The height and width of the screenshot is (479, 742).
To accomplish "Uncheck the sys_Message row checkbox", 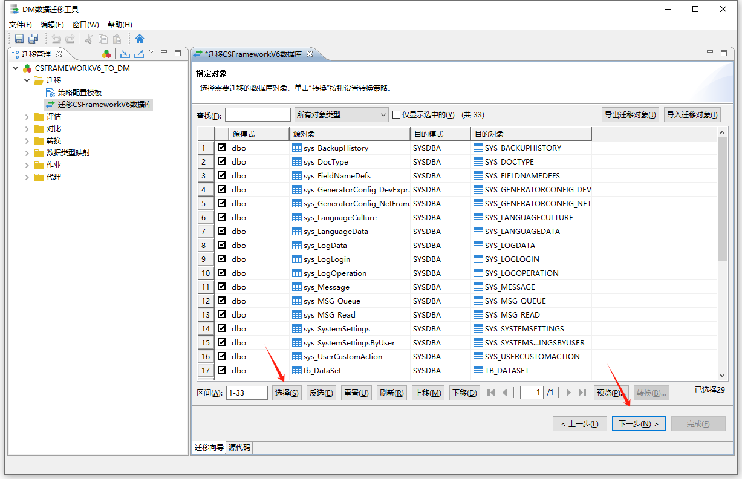I will pos(221,286).
